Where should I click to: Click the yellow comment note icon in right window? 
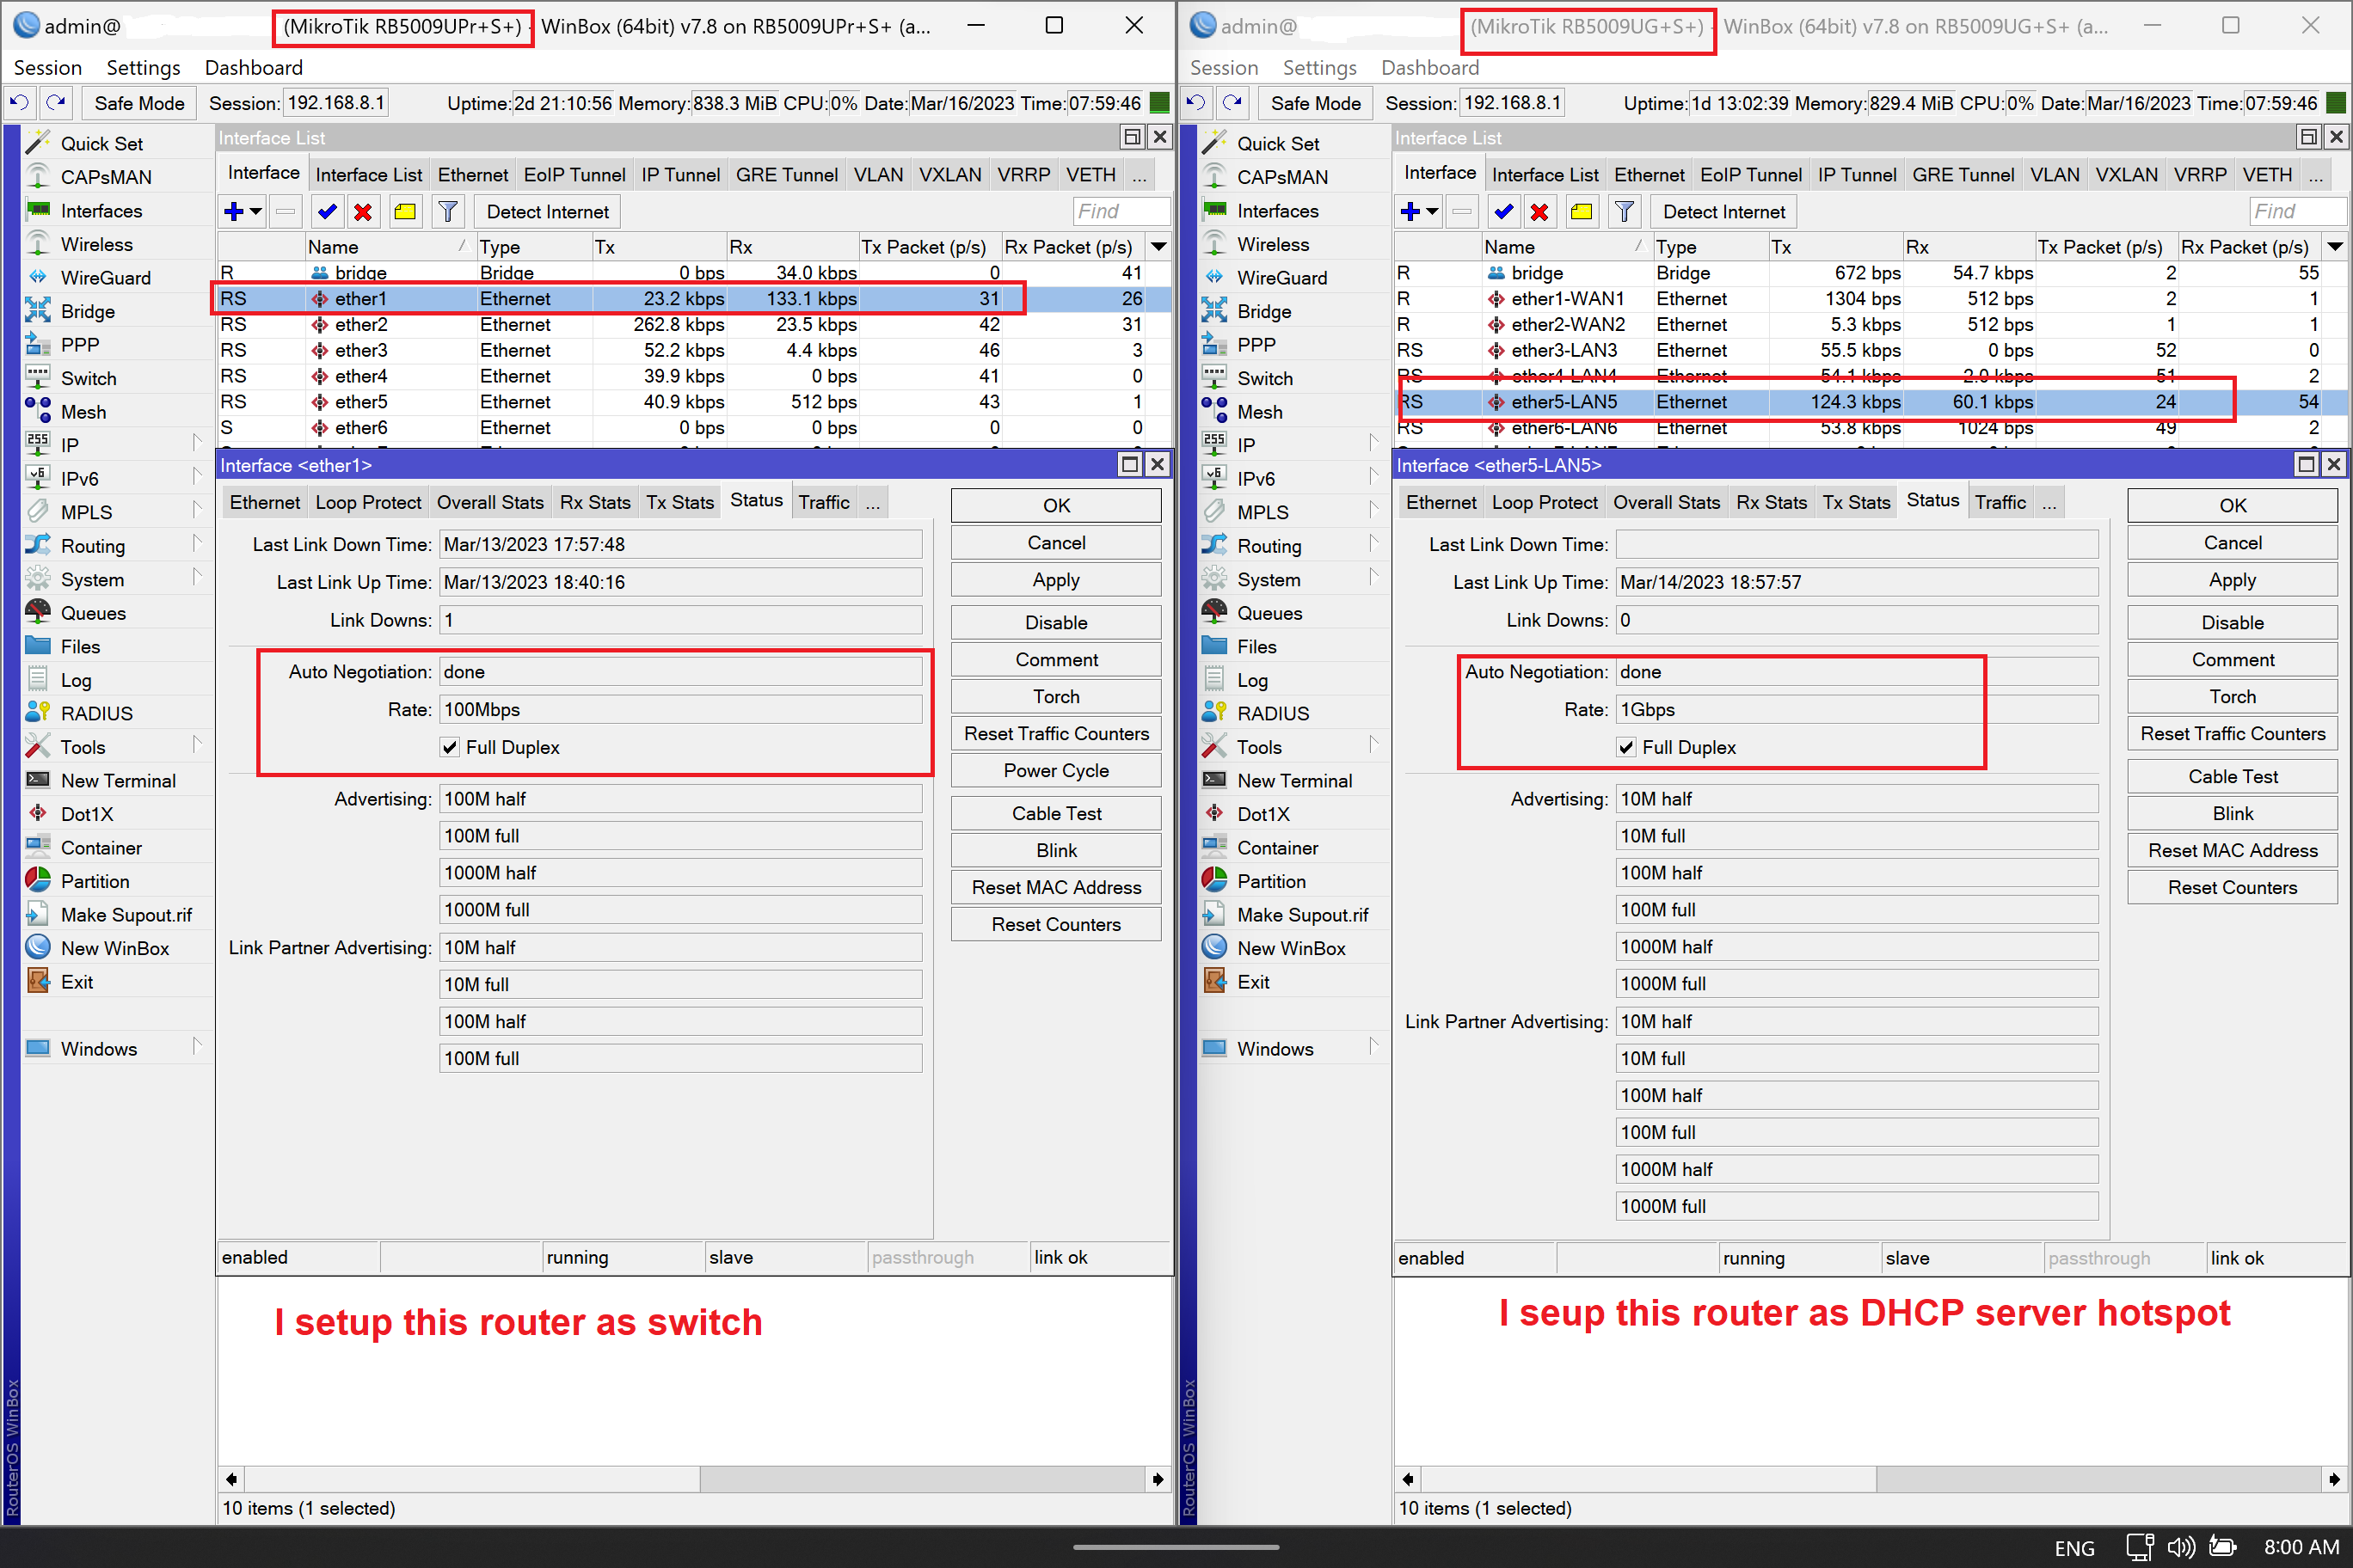1582,211
